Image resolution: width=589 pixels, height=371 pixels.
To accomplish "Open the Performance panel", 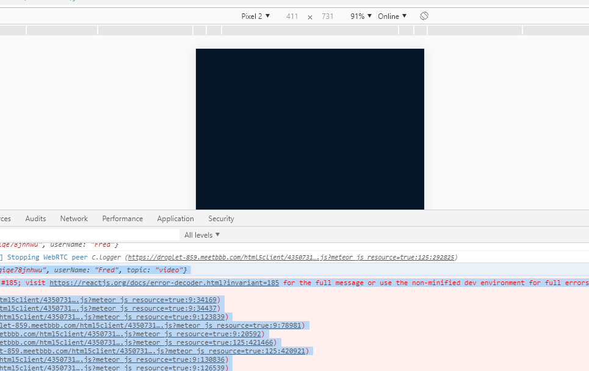I will coord(123,218).
